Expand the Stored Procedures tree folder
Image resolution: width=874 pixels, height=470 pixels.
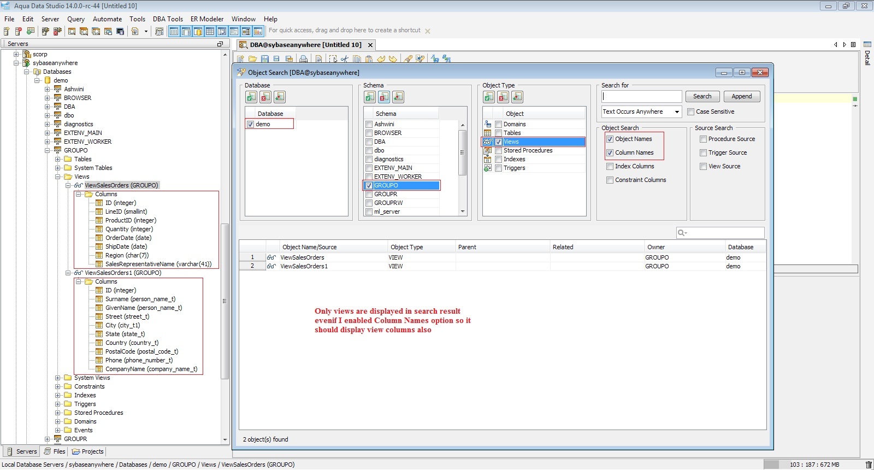58,413
